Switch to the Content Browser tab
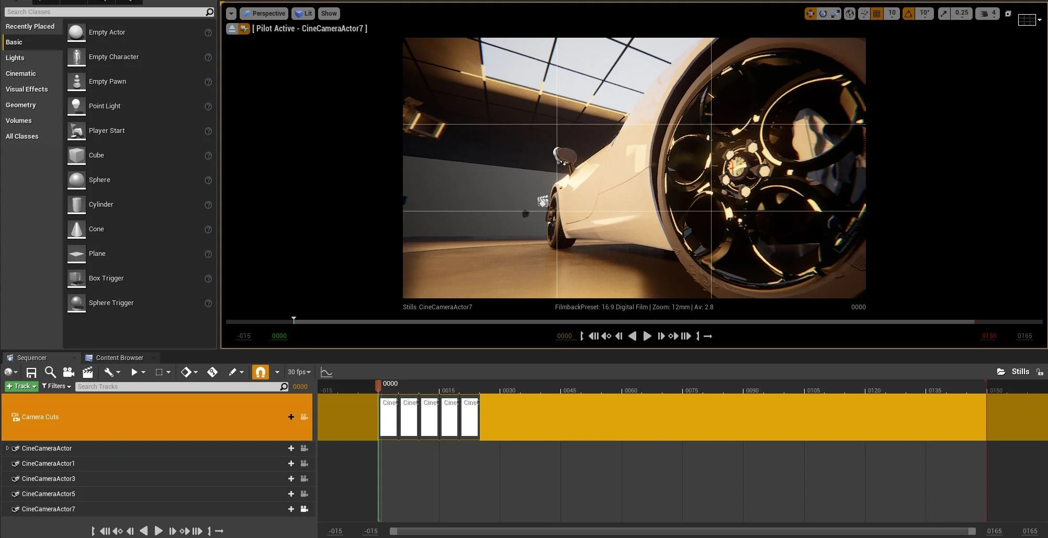1048x538 pixels. point(119,358)
